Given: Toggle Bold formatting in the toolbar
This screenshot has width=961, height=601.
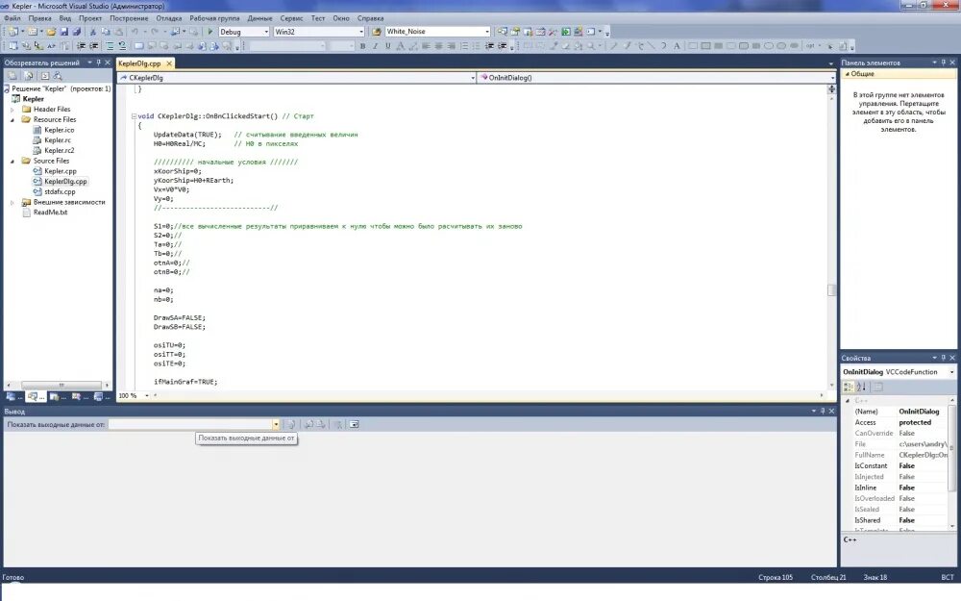Looking at the screenshot, I should [363, 46].
